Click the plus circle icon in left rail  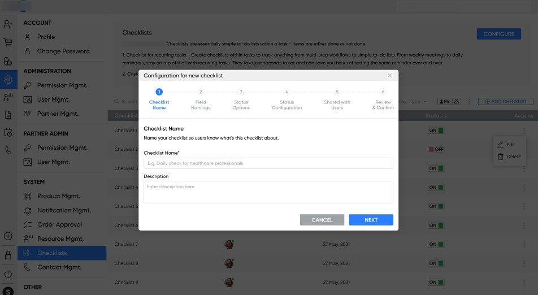click(x=8, y=236)
